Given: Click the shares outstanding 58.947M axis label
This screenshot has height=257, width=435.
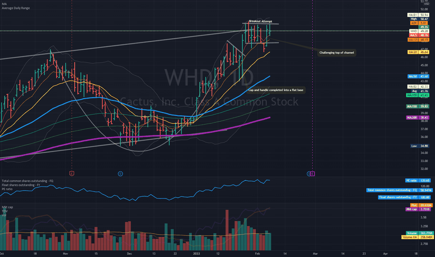Looking at the screenshot, I should point(400,190).
